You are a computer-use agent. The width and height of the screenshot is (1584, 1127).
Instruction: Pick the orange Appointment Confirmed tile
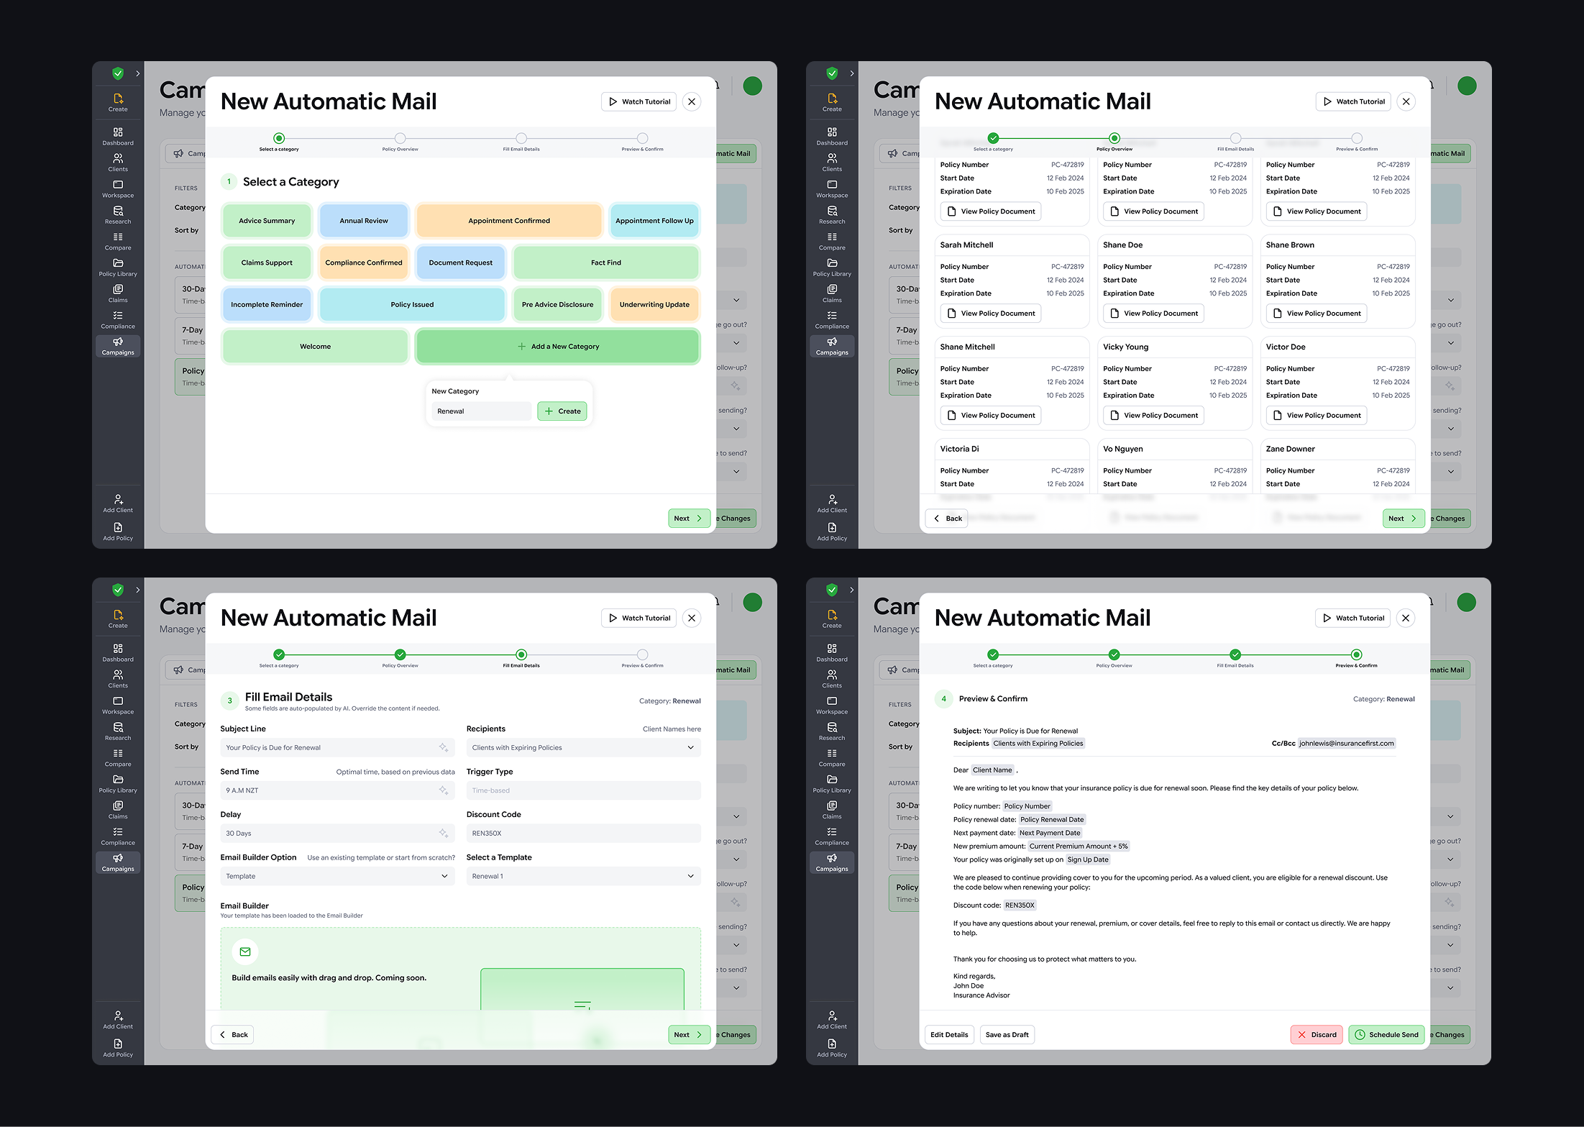coord(508,221)
